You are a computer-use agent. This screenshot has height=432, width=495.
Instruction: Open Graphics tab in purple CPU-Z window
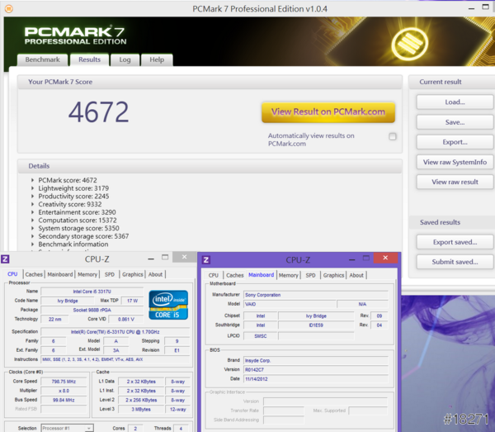pyautogui.click(x=333, y=275)
